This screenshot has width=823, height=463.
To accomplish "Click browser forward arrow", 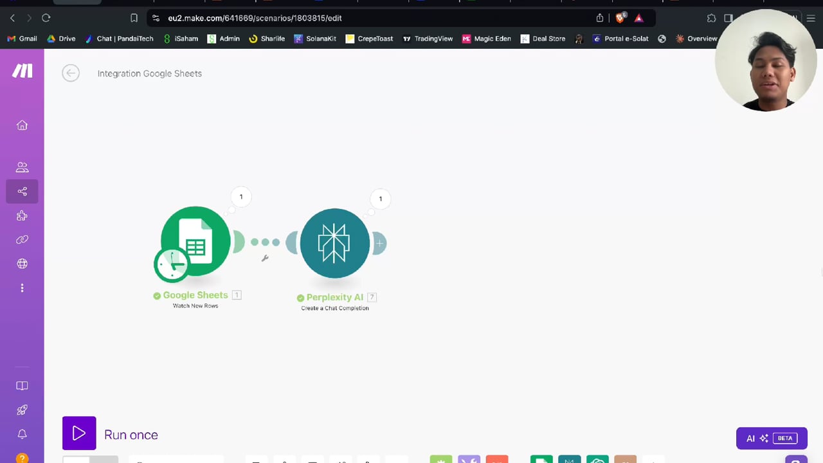I will [x=28, y=18].
